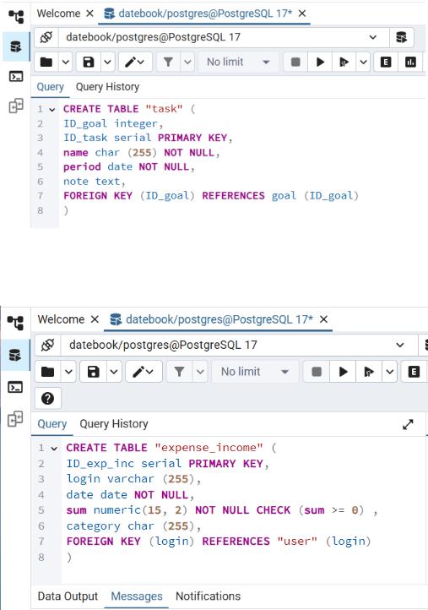The width and height of the screenshot is (428, 610).
Task: Expand execute options arrow in task-table window
Action: [x=363, y=62]
